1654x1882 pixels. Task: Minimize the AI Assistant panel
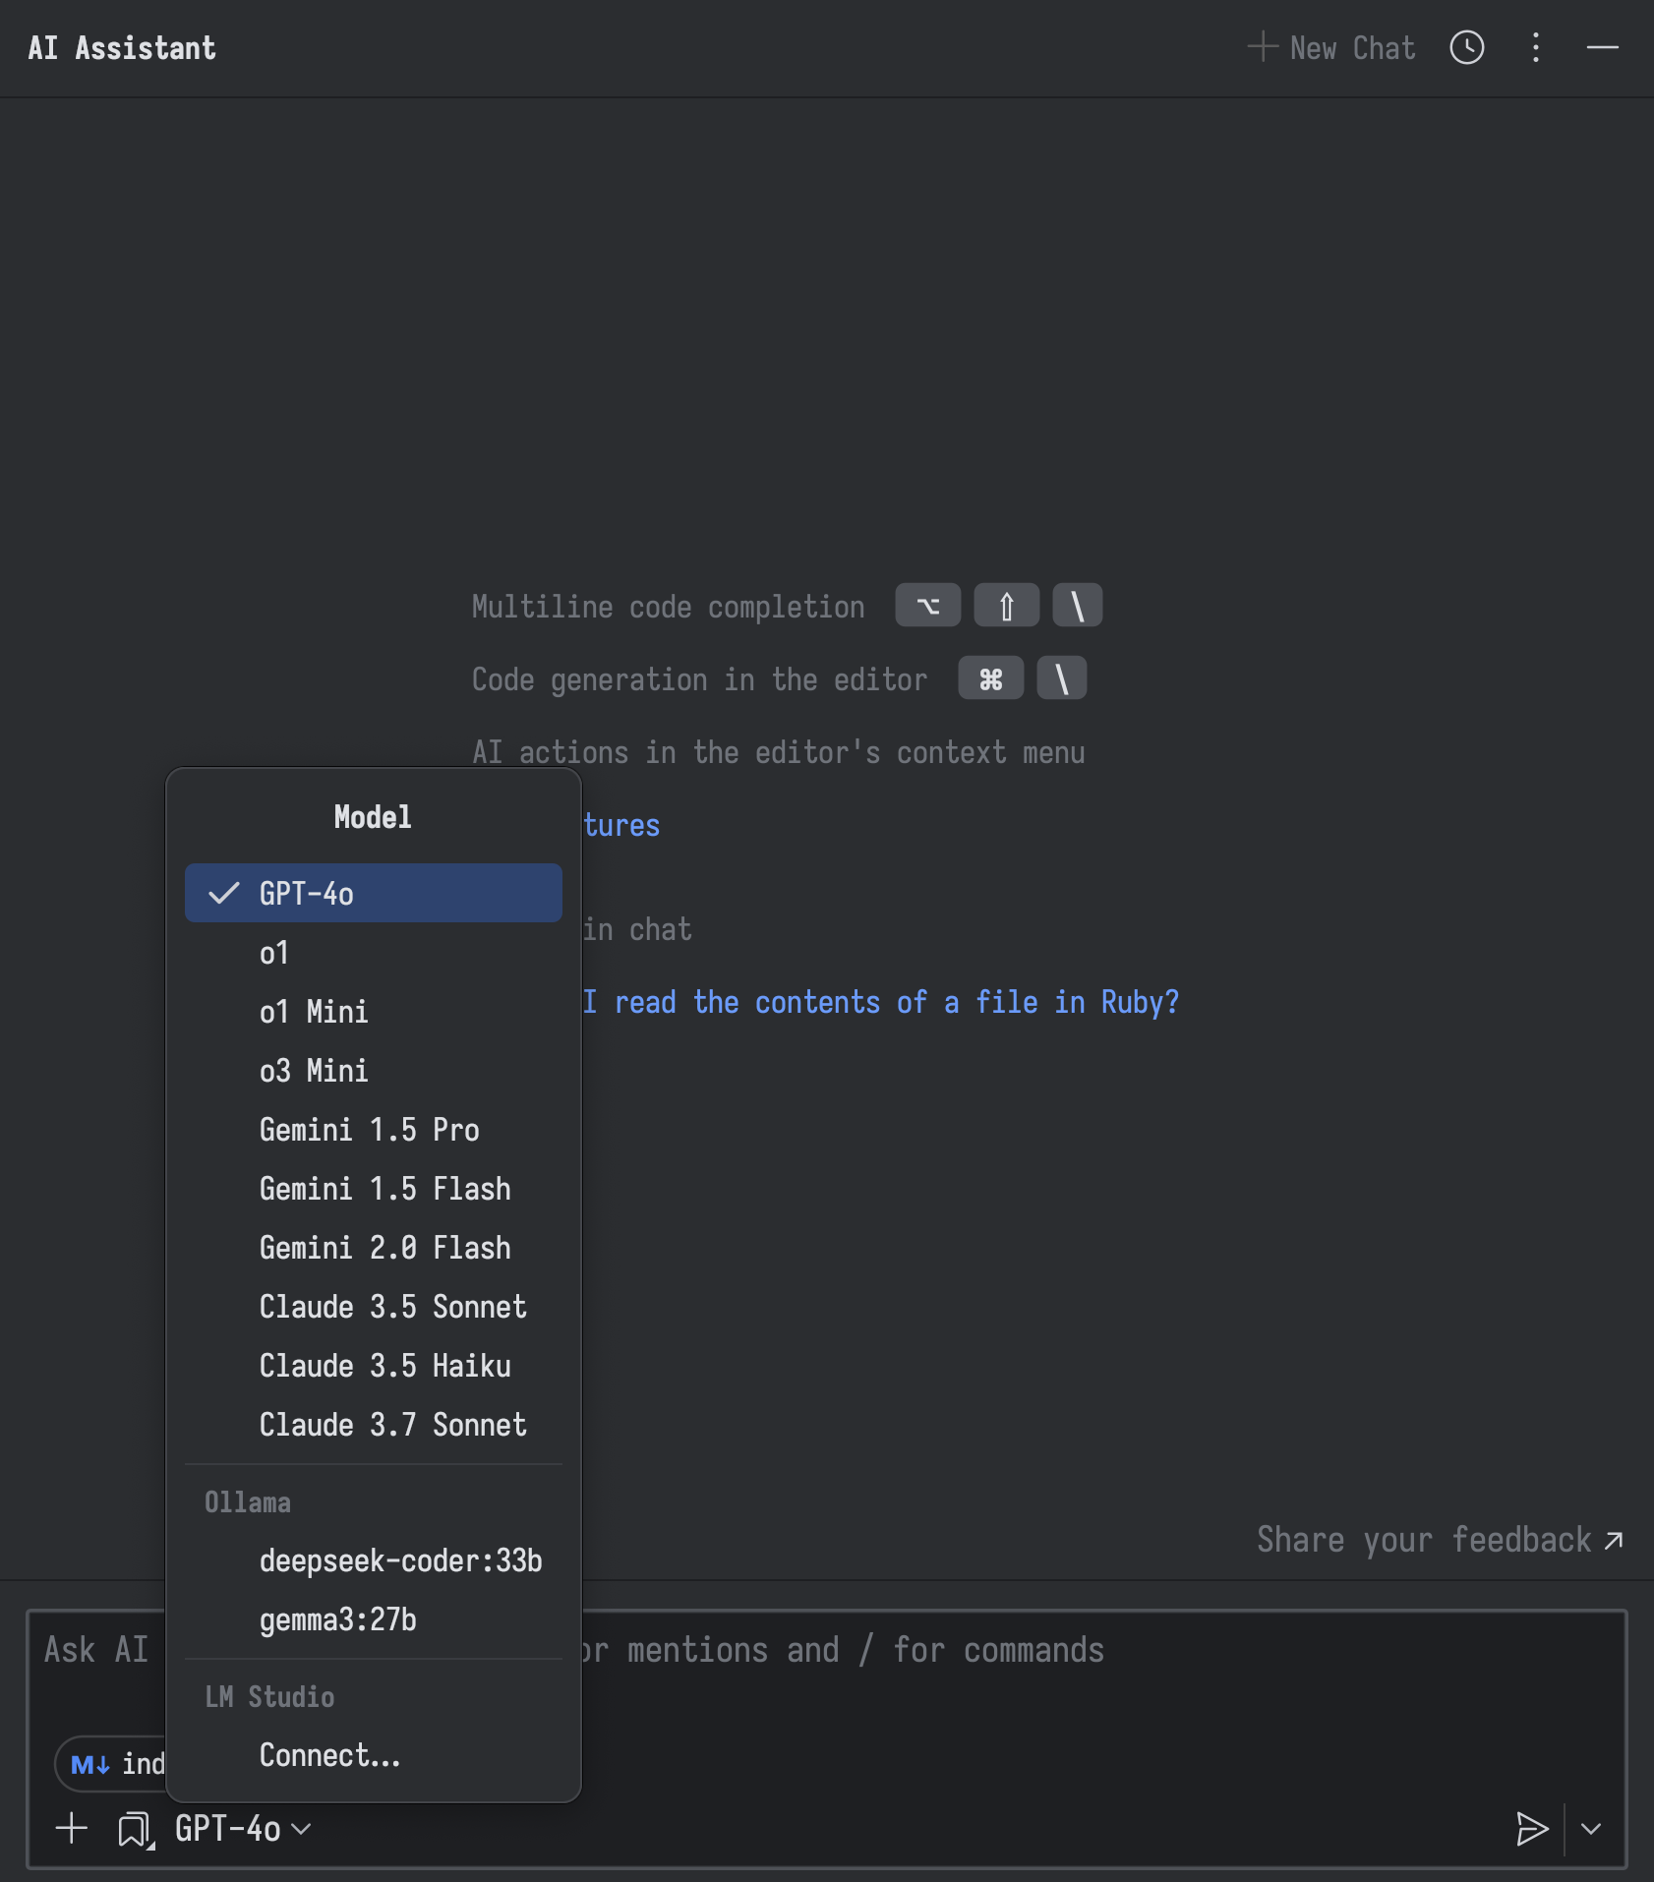click(1601, 47)
